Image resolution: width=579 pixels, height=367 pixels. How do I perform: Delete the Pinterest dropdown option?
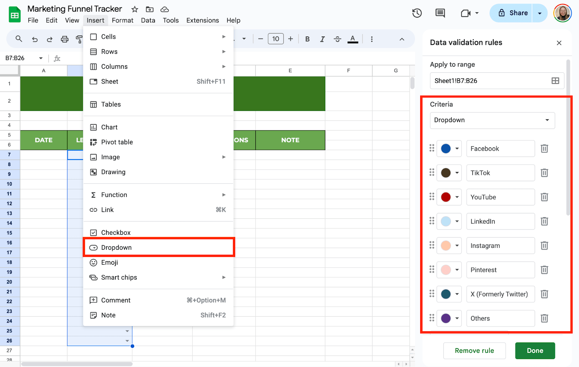[544, 270]
